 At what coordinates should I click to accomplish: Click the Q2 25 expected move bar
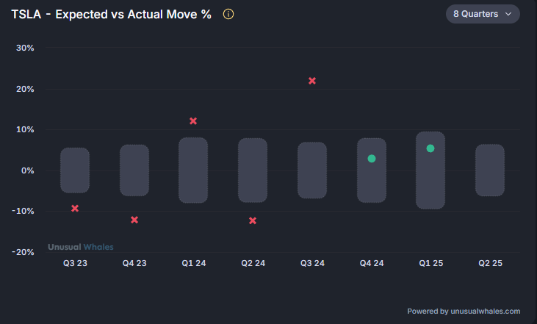(x=490, y=170)
